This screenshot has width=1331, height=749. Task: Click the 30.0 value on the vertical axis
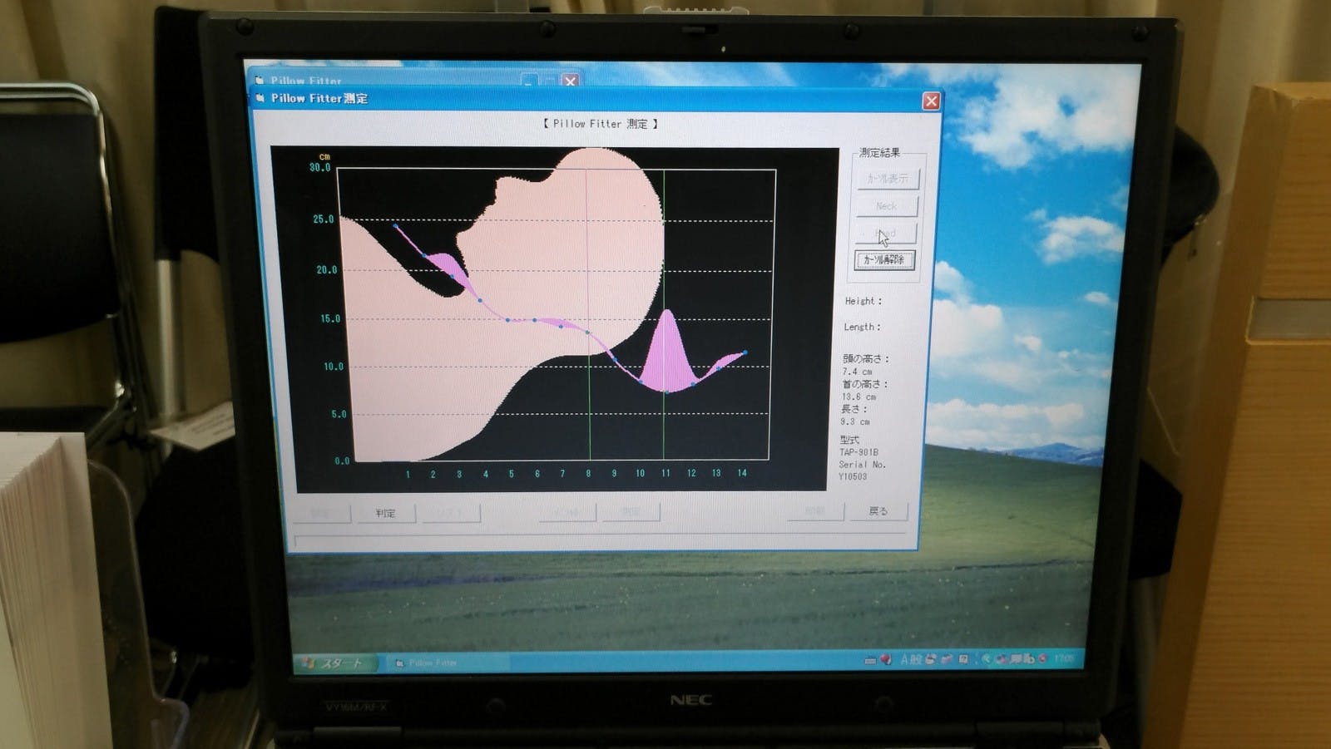[319, 168]
